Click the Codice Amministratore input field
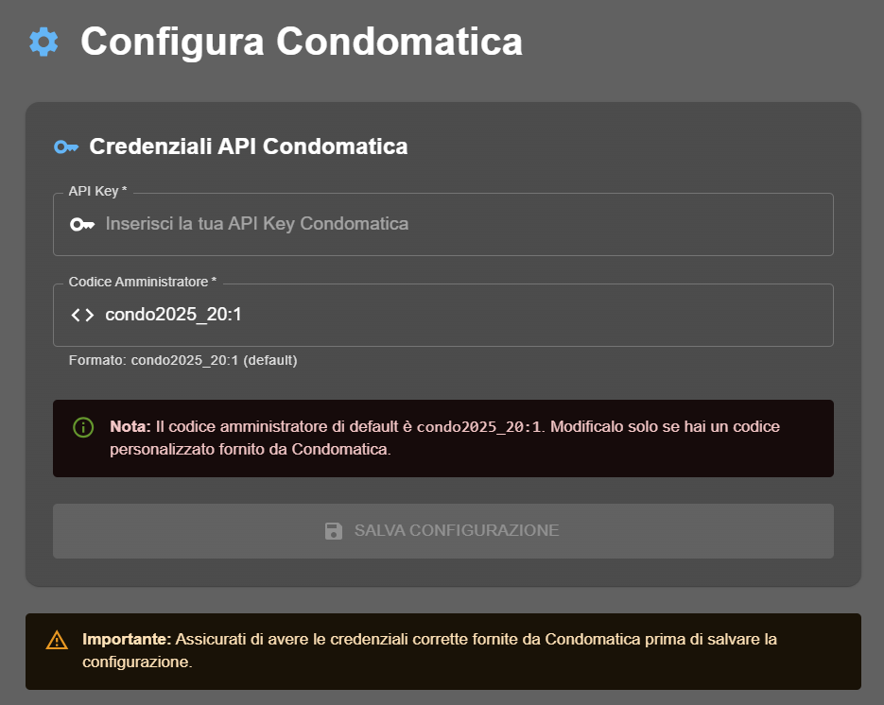This screenshot has width=884, height=705. pyautogui.click(x=442, y=315)
